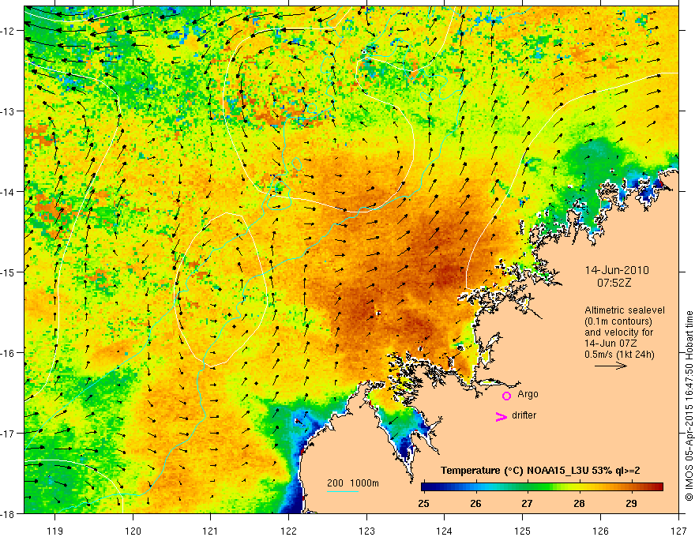This screenshot has height=537, width=695.
Task: Click the latitude label -16
Action: (x=9, y=353)
